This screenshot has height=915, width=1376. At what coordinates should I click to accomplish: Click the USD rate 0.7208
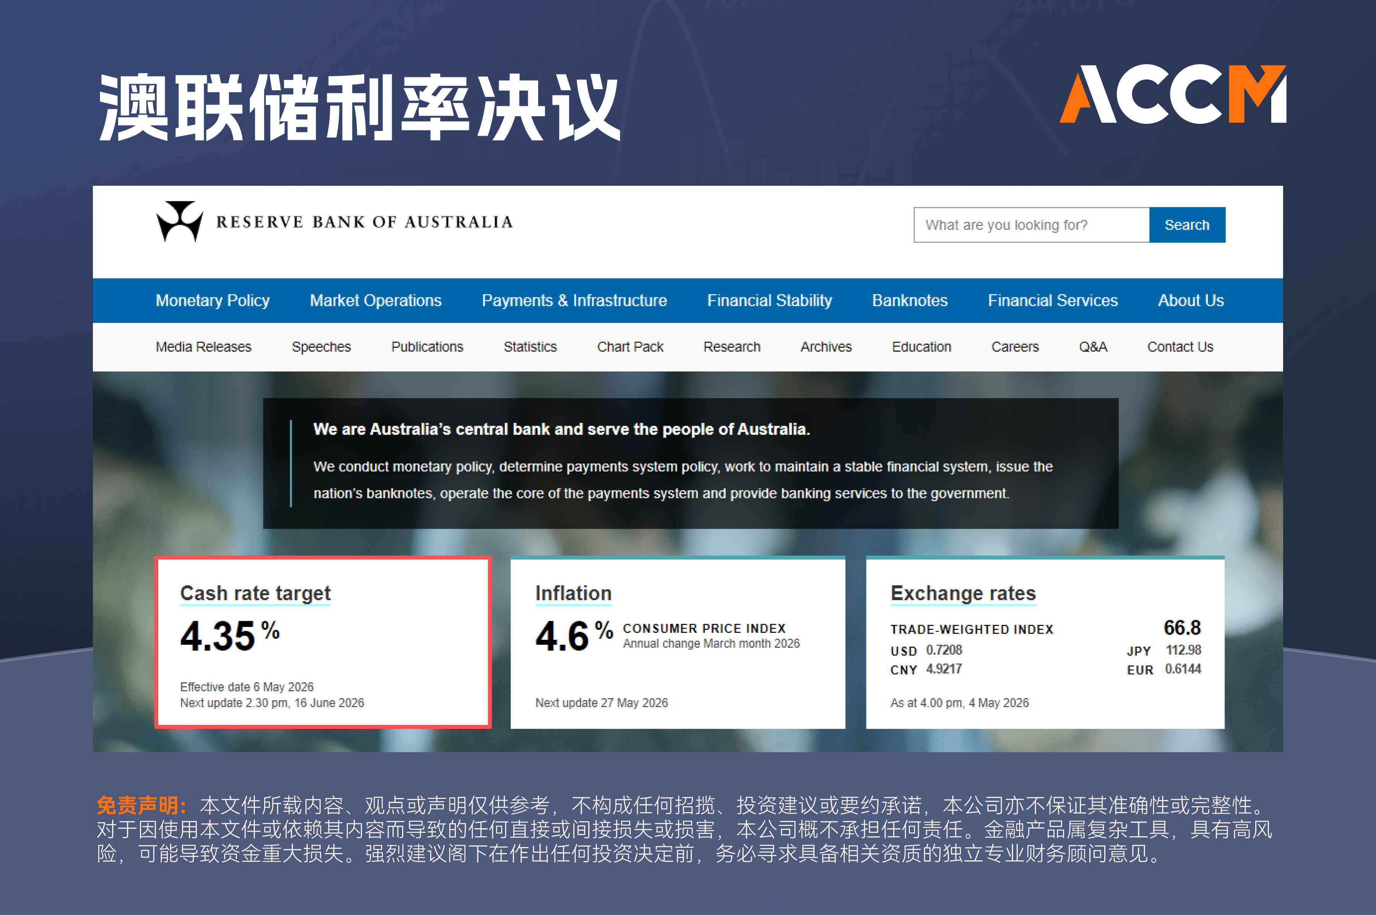tap(944, 650)
